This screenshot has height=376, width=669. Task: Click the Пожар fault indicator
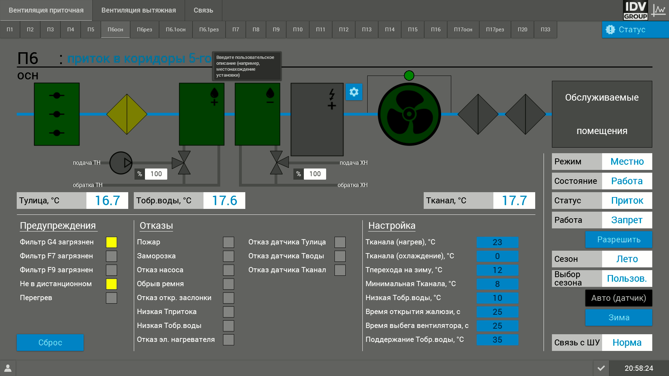[x=229, y=242]
